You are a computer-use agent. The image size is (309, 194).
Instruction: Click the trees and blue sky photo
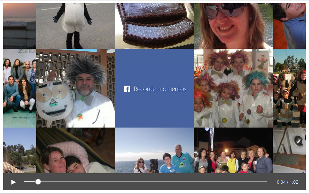20,151
